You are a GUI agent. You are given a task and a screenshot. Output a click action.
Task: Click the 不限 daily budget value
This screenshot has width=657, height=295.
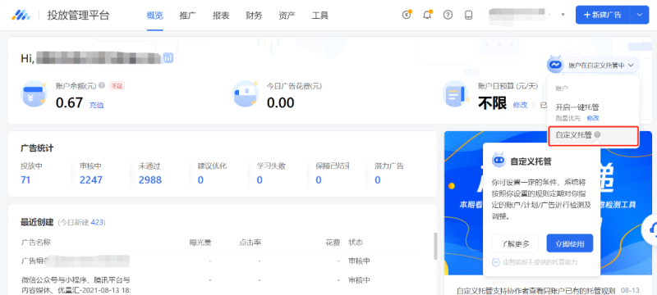point(492,102)
